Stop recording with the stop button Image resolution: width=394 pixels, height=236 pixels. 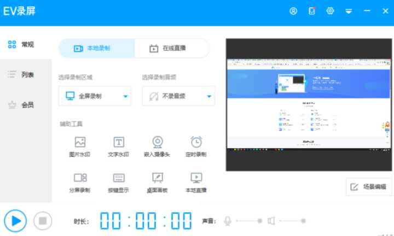click(x=43, y=221)
